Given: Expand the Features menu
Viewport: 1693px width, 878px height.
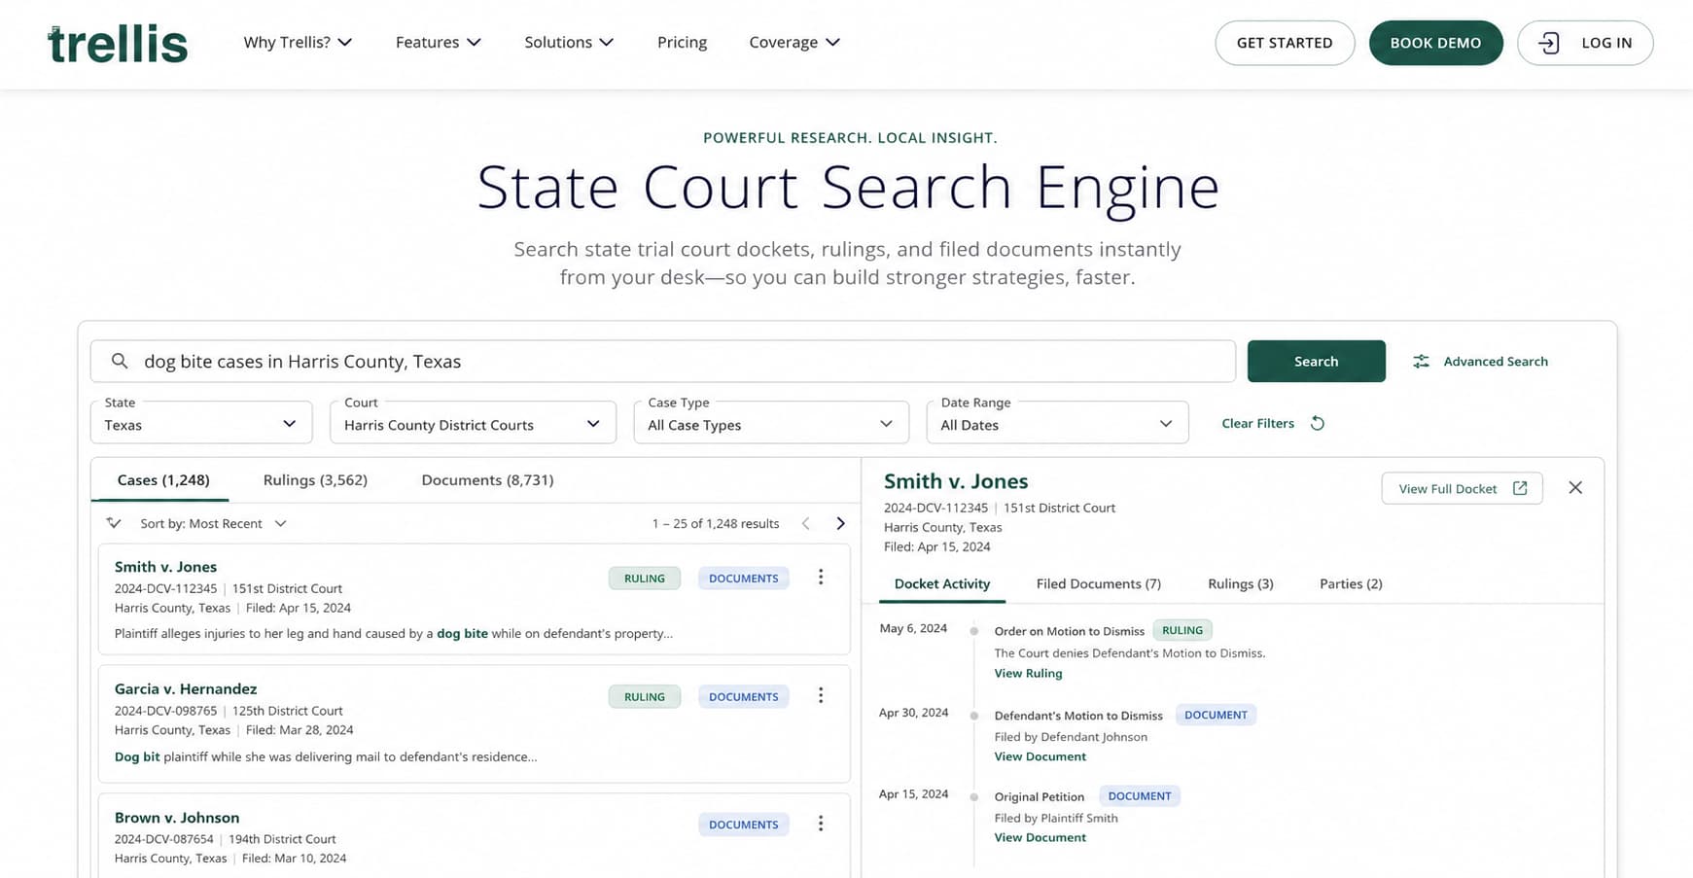Looking at the screenshot, I should (x=438, y=42).
